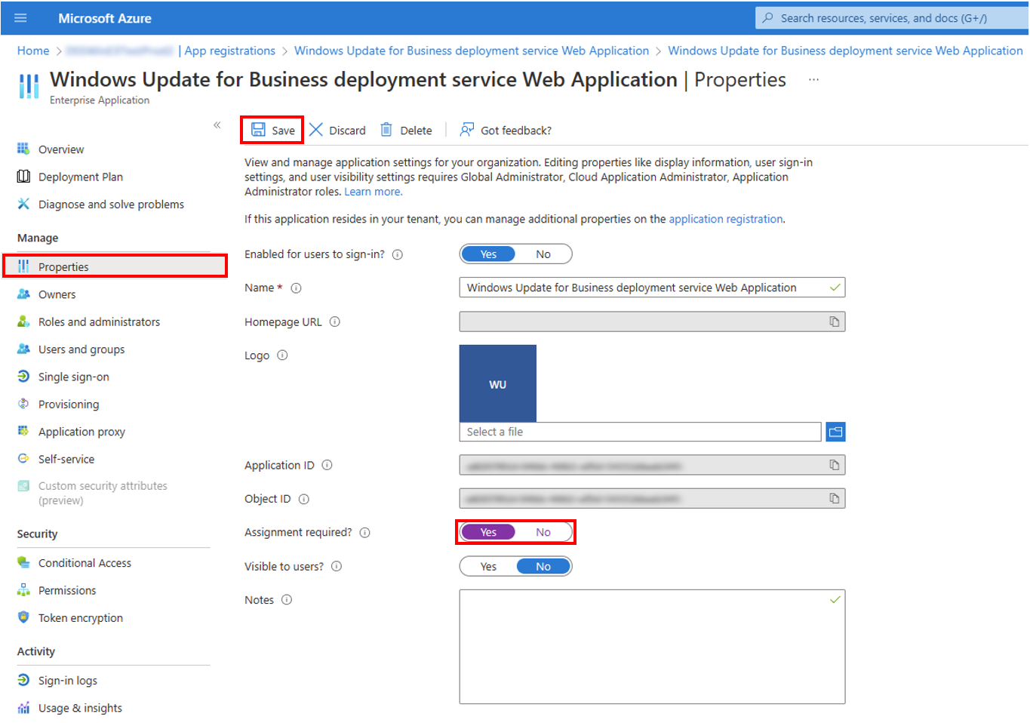
Task: Collapse the left navigation pane
Action: pyautogui.click(x=217, y=125)
